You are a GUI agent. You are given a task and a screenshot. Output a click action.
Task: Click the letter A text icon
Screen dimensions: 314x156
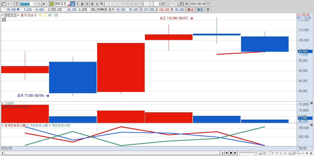pos(311,153)
